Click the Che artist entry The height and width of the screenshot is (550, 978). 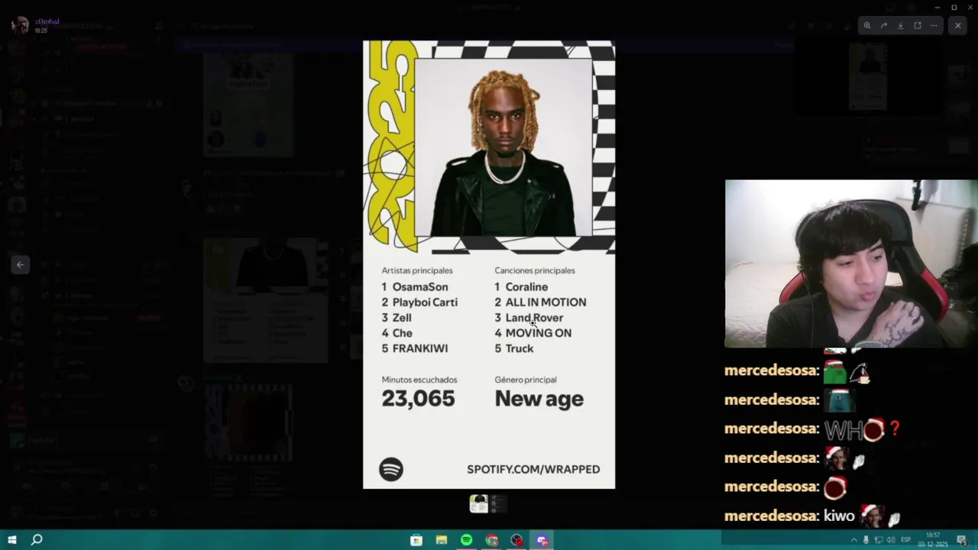pos(397,333)
